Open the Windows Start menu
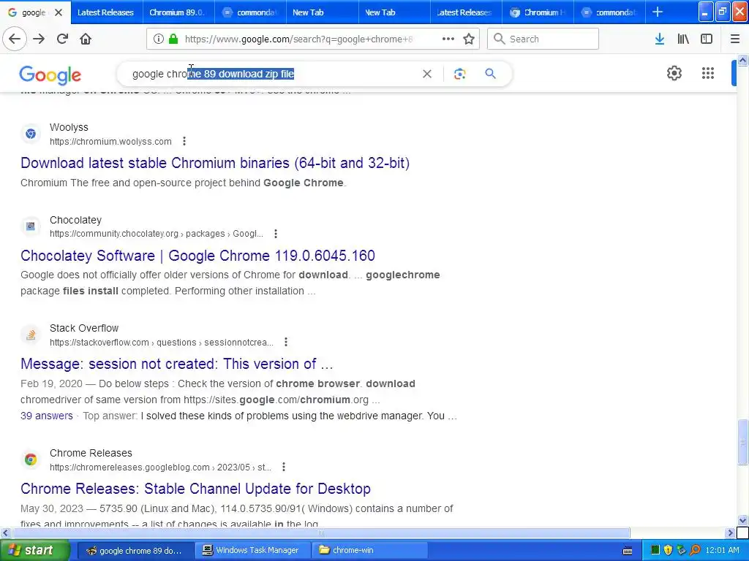This screenshot has width=749, height=561. point(35,550)
